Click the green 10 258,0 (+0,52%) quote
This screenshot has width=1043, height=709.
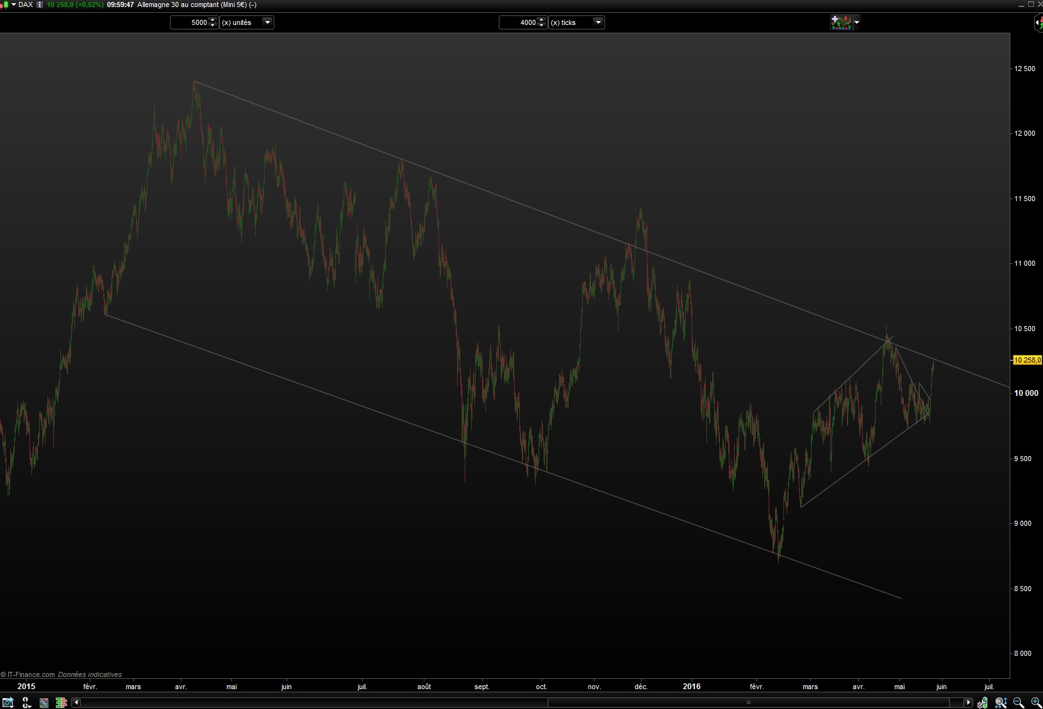pos(75,4)
